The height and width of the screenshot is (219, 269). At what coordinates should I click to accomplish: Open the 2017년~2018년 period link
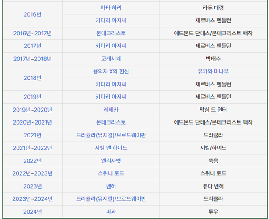pyautogui.click(x=32, y=59)
